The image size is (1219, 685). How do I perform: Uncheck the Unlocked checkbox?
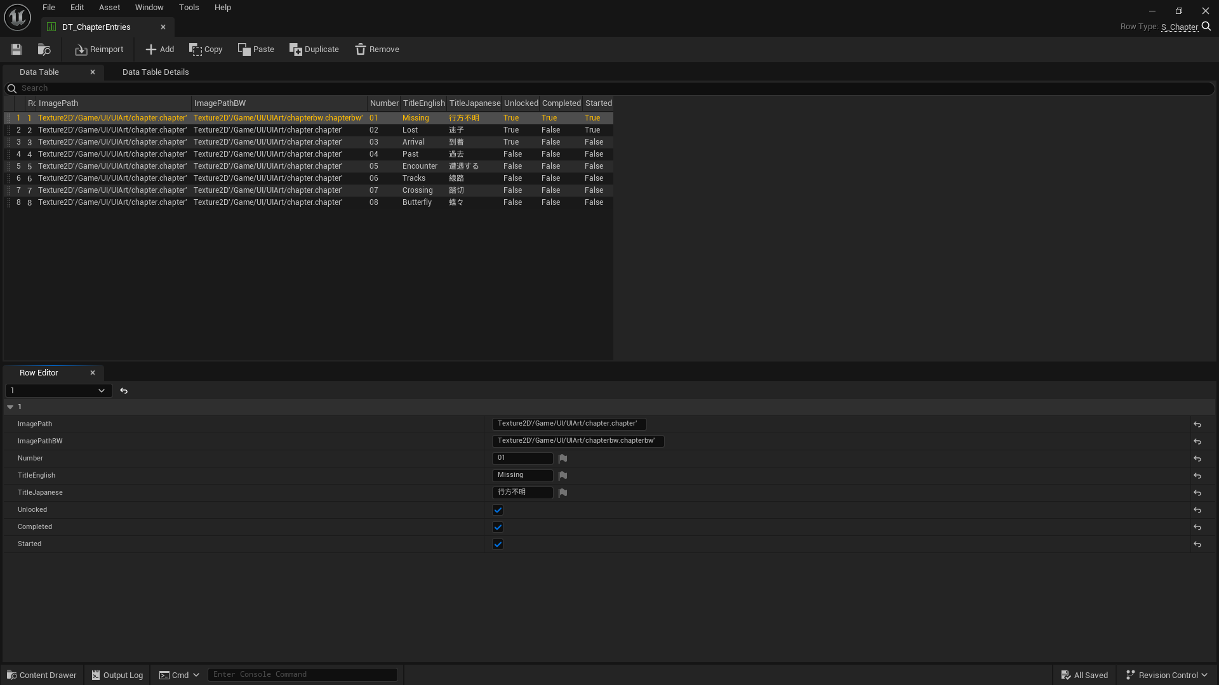(x=498, y=510)
